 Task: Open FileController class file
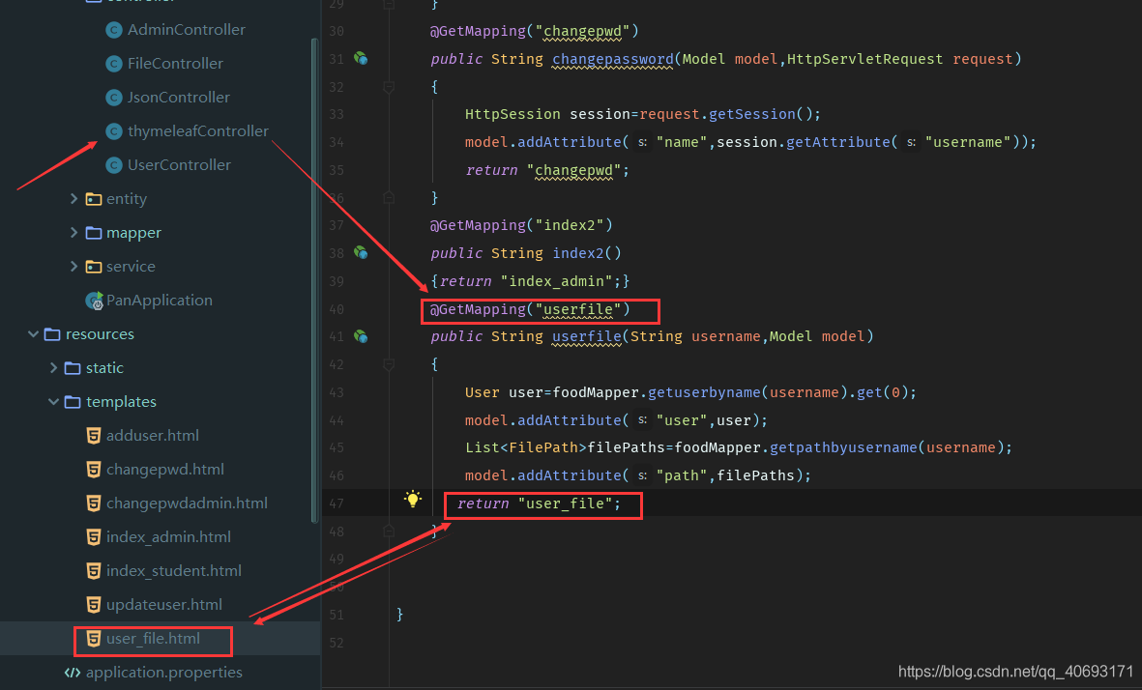(x=175, y=64)
